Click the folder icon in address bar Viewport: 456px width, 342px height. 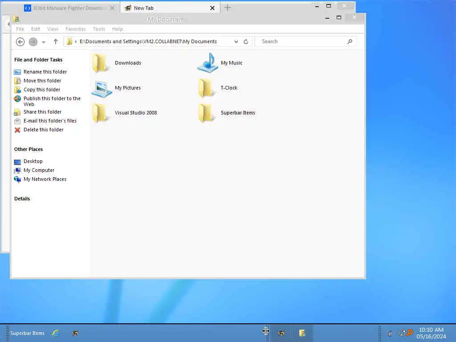point(69,41)
